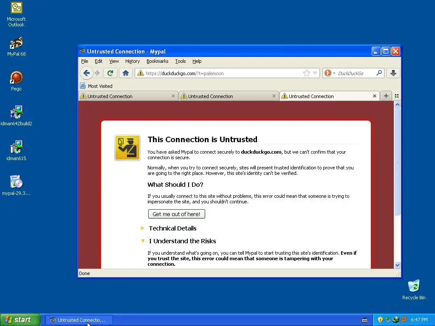Open the Tools menu
Image resolution: width=435 pixels, height=326 pixels.
pyautogui.click(x=180, y=61)
